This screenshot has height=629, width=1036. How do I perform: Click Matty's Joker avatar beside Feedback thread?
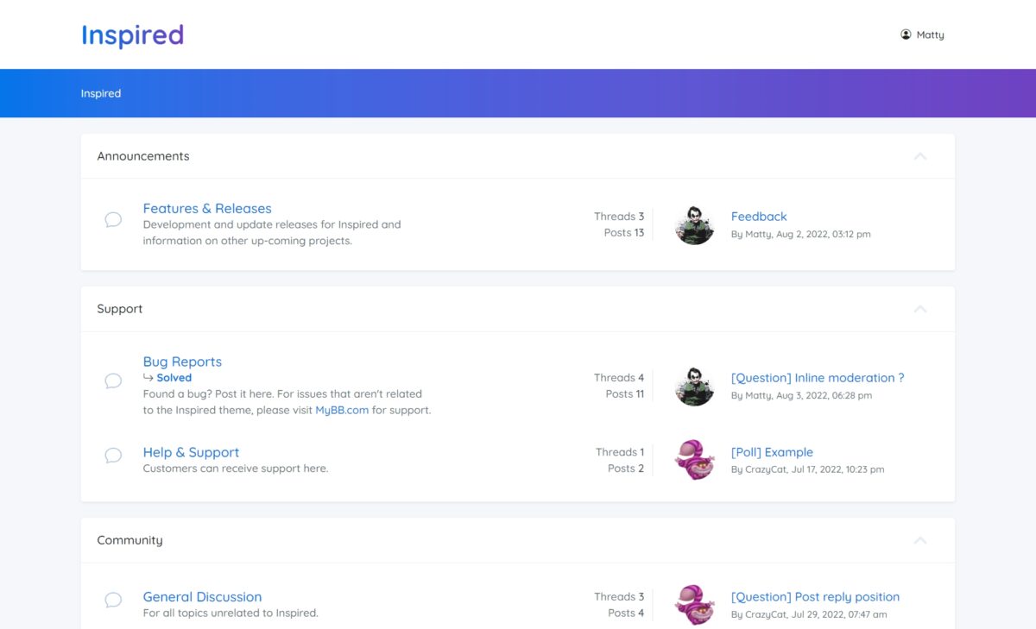click(x=694, y=224)
